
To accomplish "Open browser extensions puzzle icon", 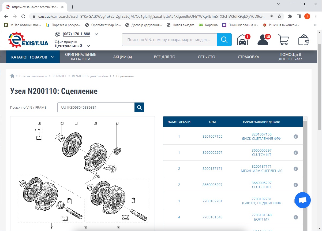I will [x=290, y=16].
